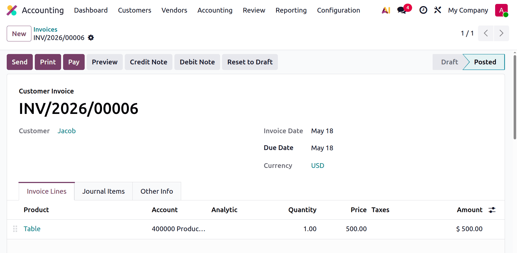Click the price value 500.00
Image resolution: width=517 pixels, height=253 pixels.
tap(356, 229)
